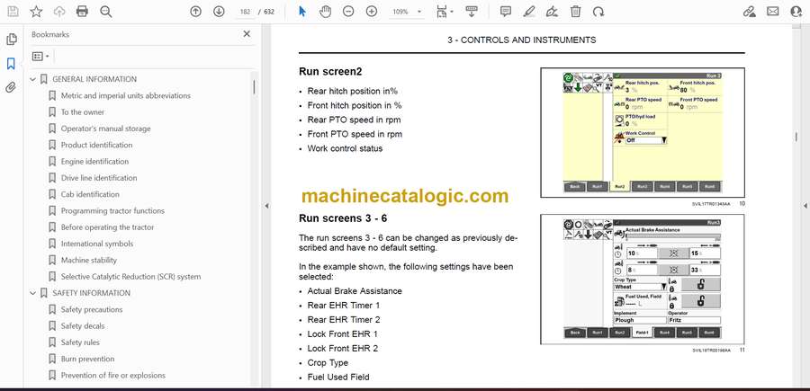Zoom out with the minus button
Screen dimensions: 810x391
pyautogui.click(x=347, y=12)
